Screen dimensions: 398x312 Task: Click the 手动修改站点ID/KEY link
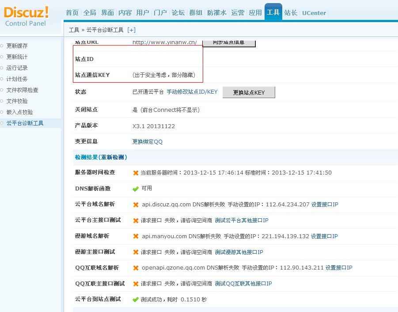tap(192, 92)
